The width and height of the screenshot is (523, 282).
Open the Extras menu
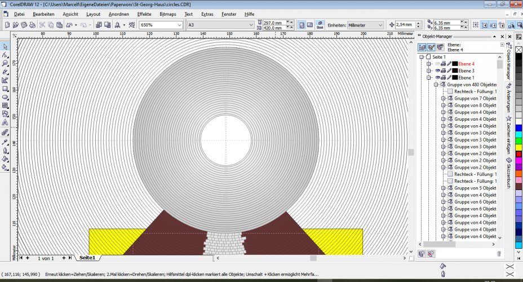[x=207, y=14]
